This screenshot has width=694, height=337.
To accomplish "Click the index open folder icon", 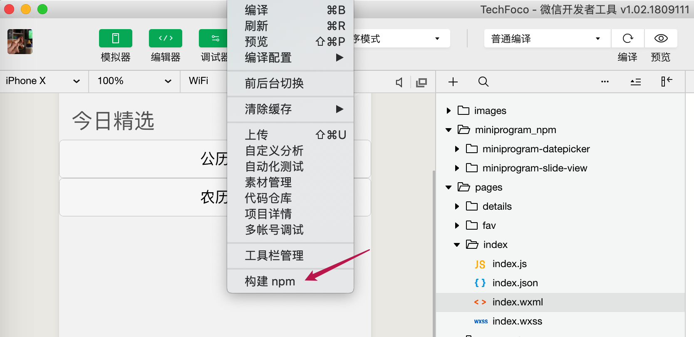I will click(472, 244).
